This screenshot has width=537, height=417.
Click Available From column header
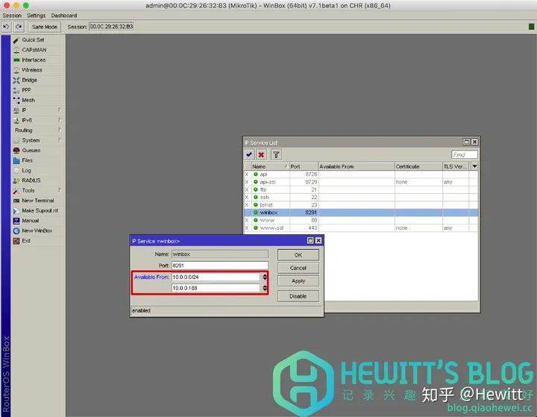click(357, 166)
